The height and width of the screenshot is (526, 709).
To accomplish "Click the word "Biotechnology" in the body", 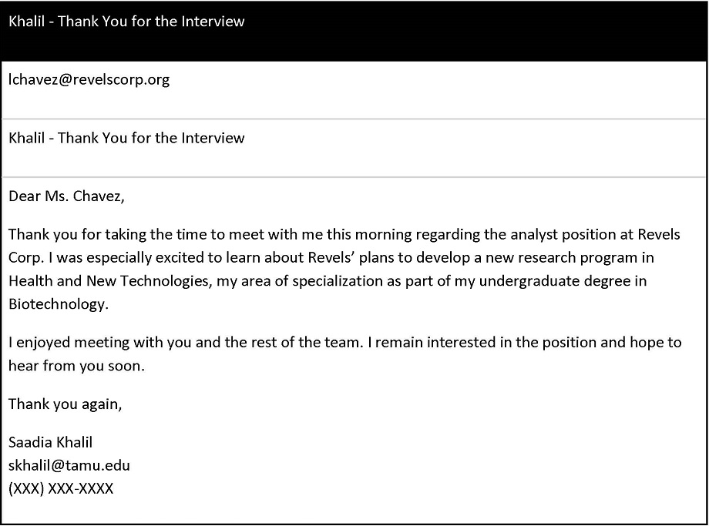I will (x=58, y=304).
